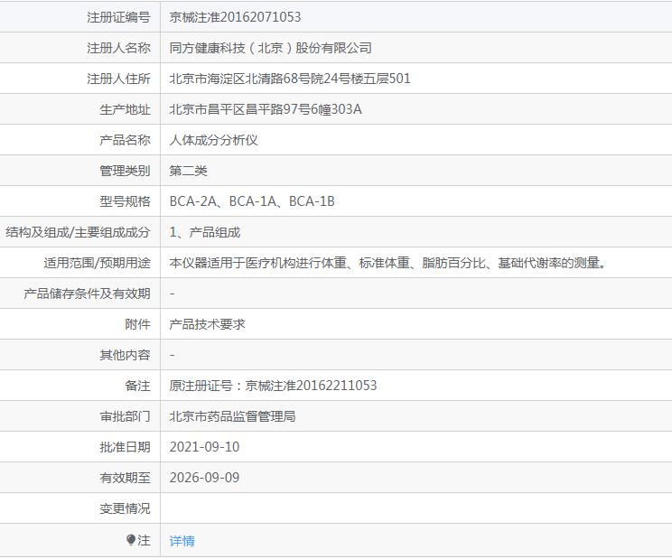Select the text 1、产品组成
Screen dimensions: 672x559
[x=205, y=232]
